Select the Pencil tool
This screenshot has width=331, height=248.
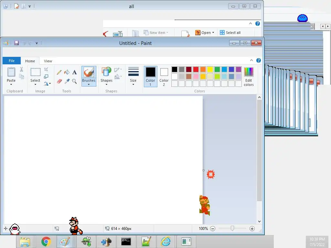tap(59, 72)
